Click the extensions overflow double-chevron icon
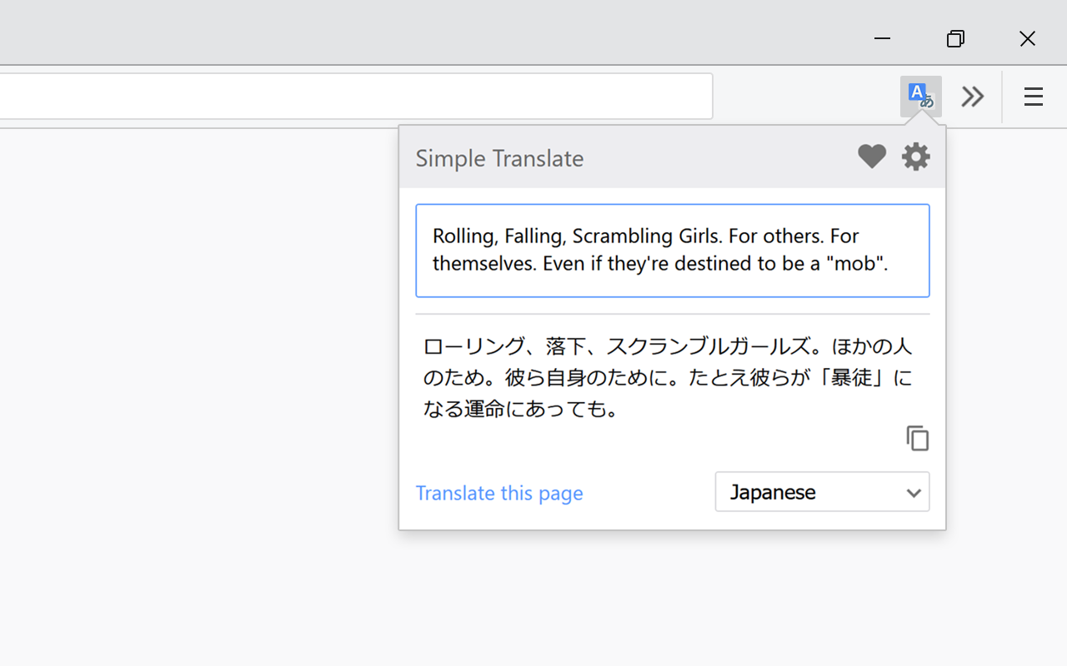 pos(972,97)
